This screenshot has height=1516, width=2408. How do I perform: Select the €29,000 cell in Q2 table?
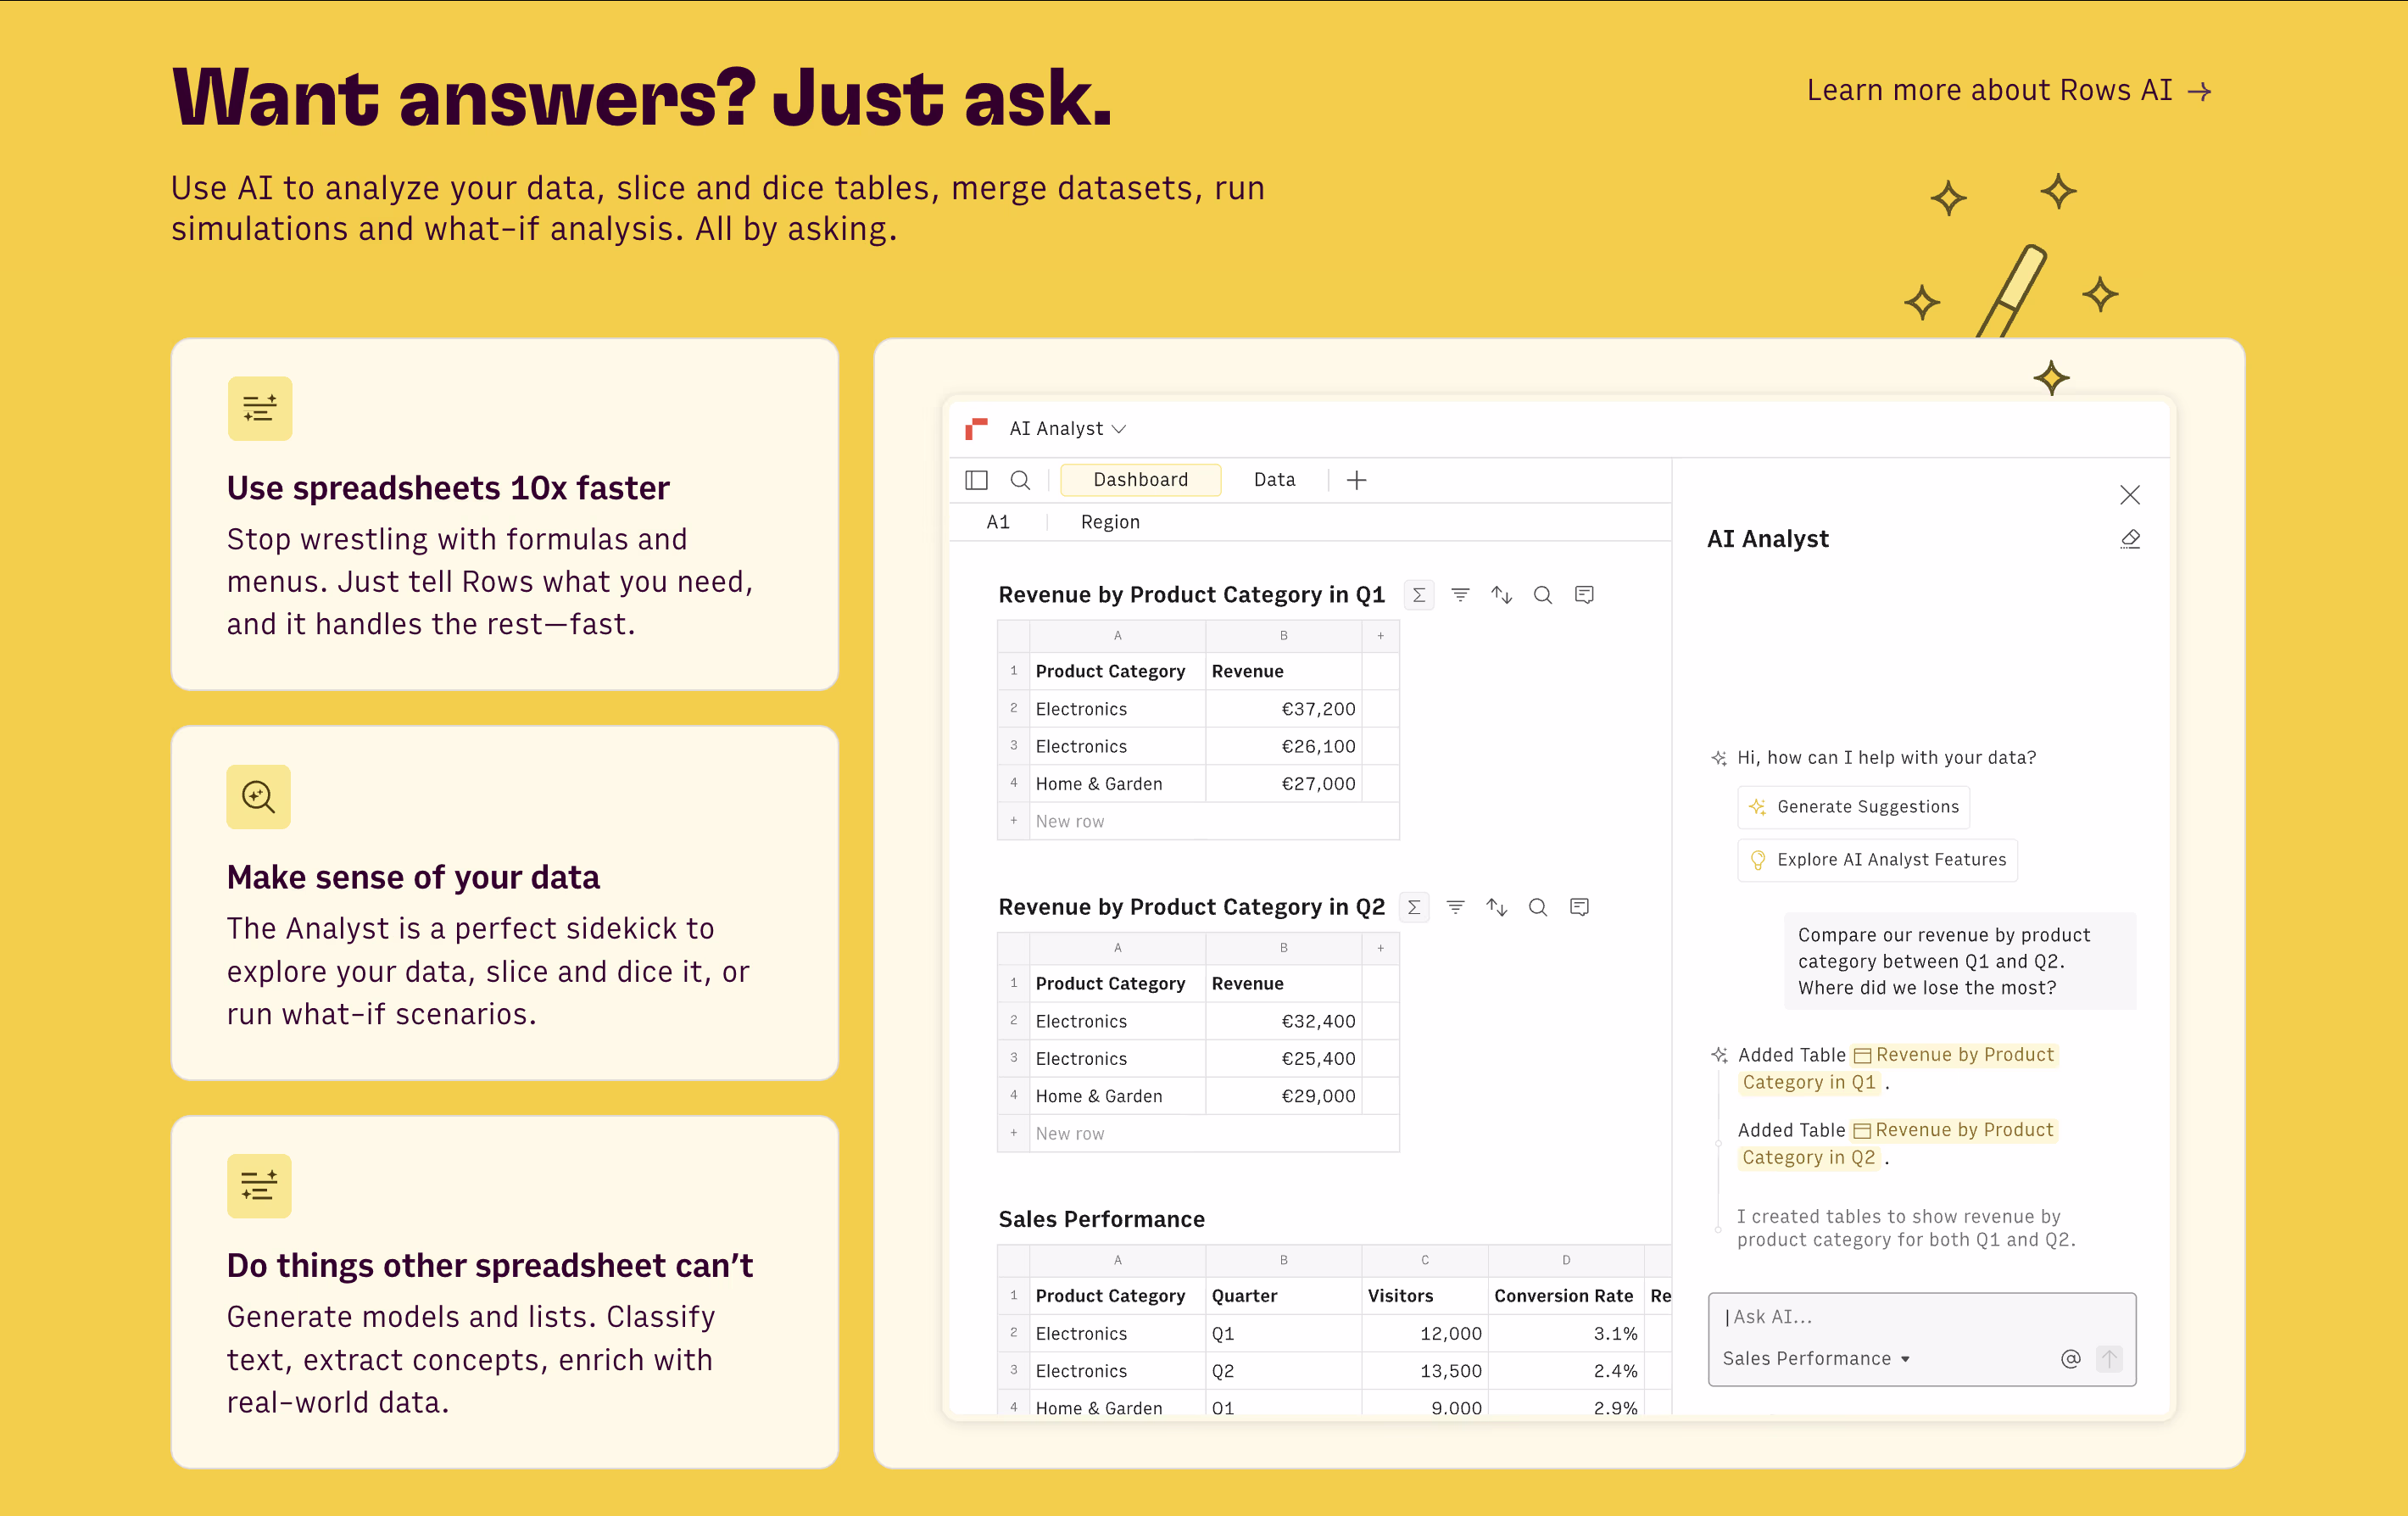coord(1284,1096)
